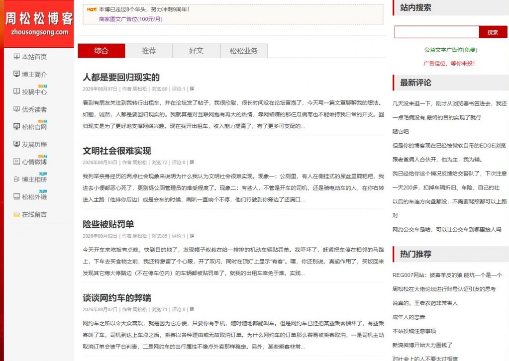
Task: Click the people icon beside 博主相册
Action: pyautogui.click(x=16, y=179)
